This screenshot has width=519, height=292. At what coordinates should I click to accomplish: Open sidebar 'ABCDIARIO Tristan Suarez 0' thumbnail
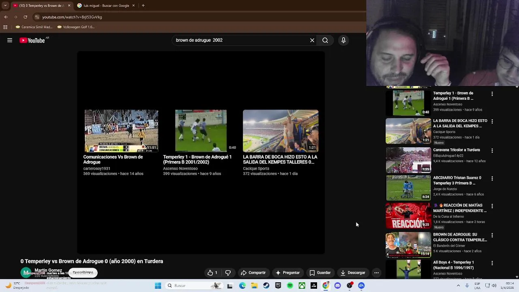(x=408, y=188)
